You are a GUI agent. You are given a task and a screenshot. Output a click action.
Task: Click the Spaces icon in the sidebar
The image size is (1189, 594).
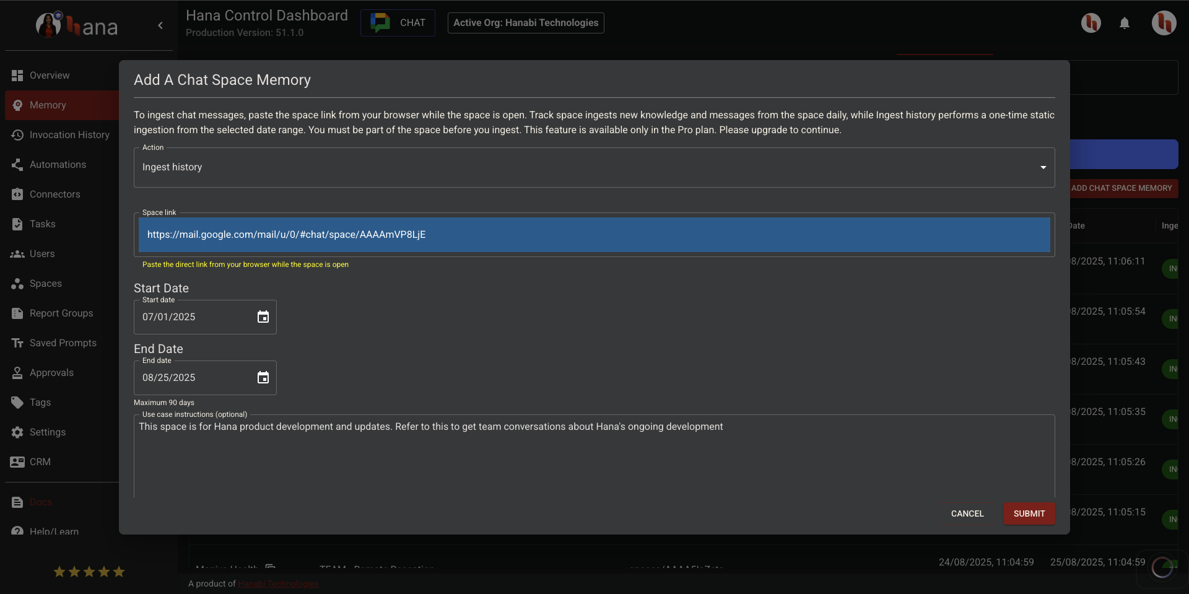pyautogui.click(x=17, y=284)
